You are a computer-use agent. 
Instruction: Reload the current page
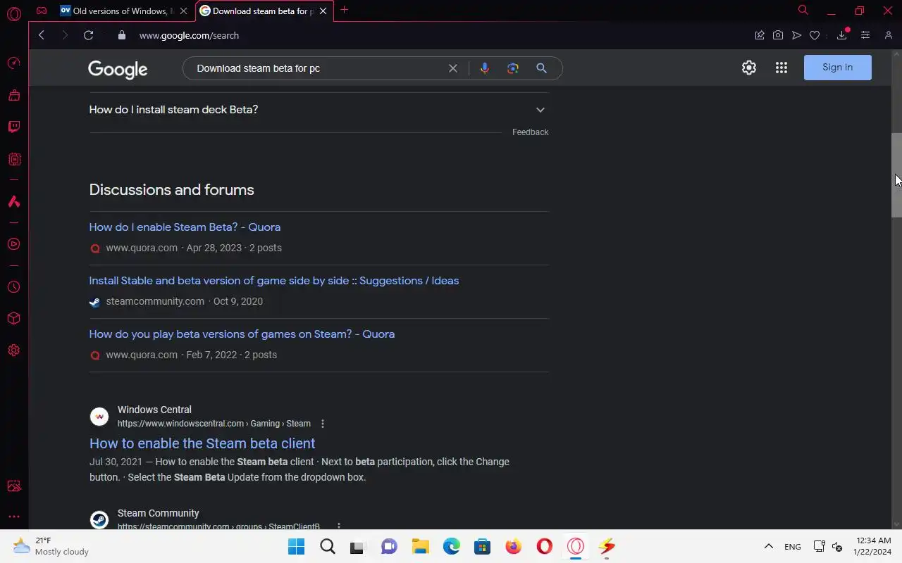coord(88,35)
